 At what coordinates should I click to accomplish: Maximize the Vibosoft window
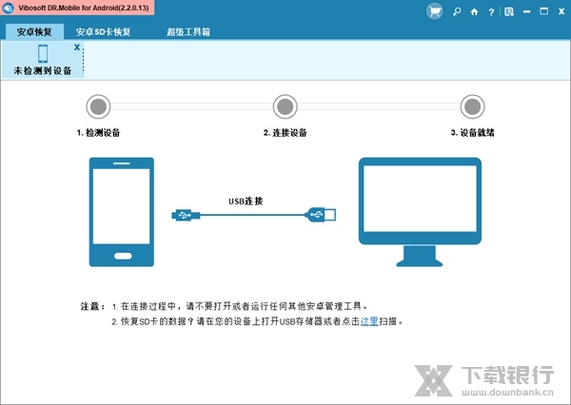[x=544, y=11]
